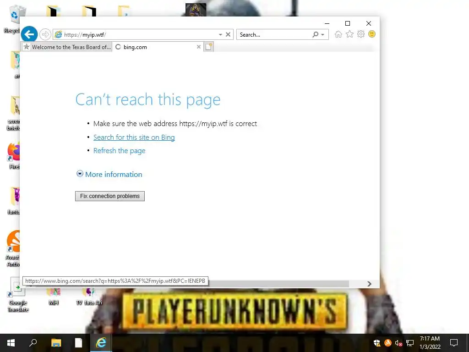Open Windows Security shield tray icon
Image resolution: width=469 pixels, height=352 pixels.
pyautogui.click(x=376, y=343)
